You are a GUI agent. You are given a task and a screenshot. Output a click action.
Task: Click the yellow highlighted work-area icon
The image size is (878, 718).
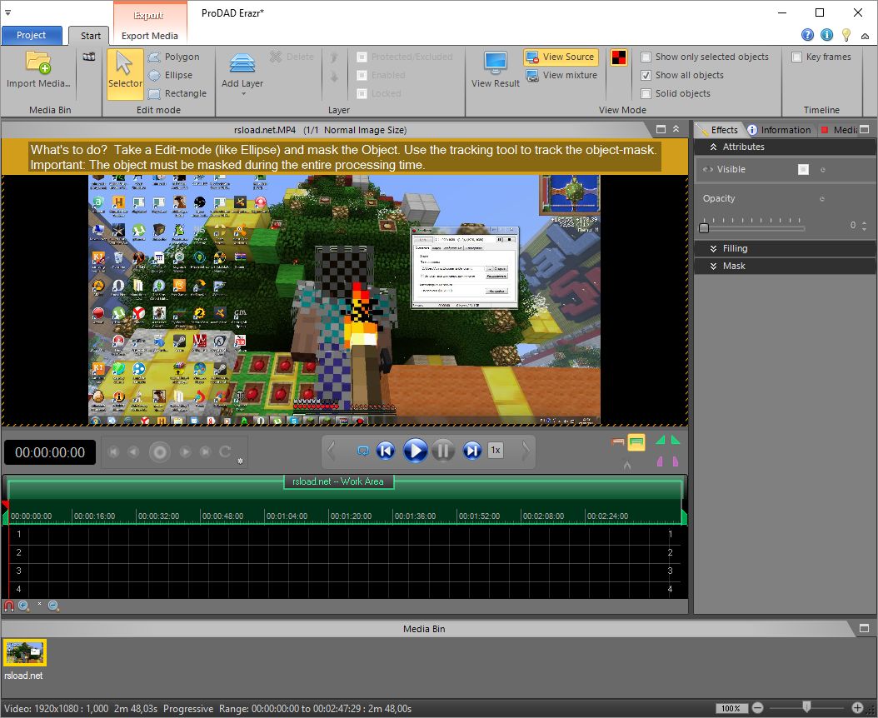(x=636, y=442)
